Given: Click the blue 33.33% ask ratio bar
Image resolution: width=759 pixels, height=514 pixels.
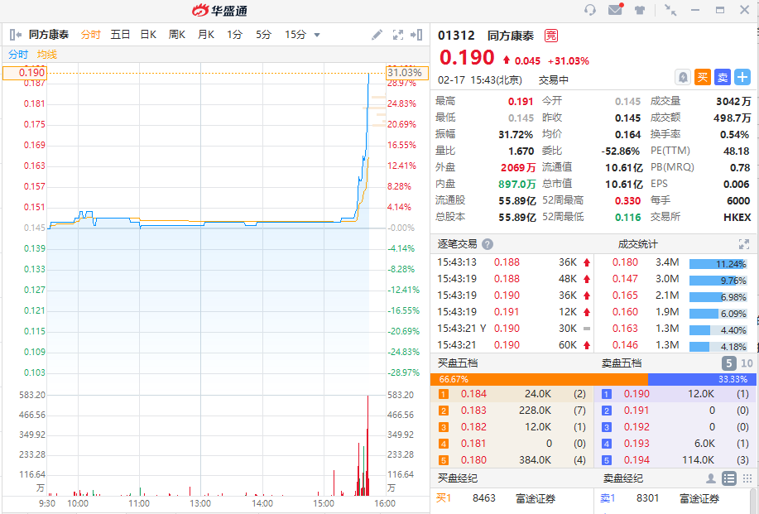Looking at the screenshot, I should coord(702,379).
